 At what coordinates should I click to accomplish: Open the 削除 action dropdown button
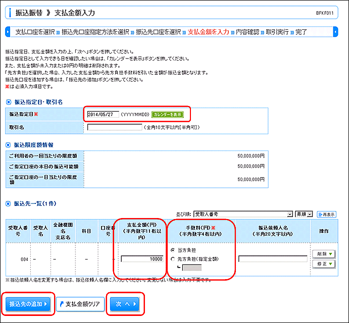point(324,254)
